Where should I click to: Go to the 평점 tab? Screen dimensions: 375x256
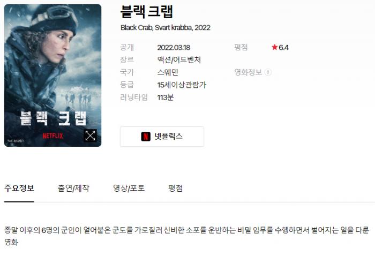click(176, 189)
